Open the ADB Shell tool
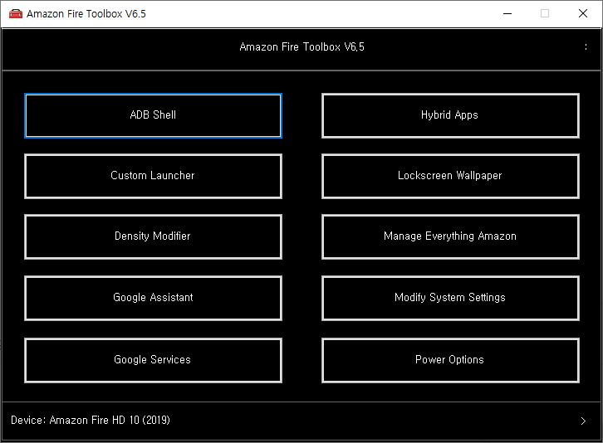Screen dimensions: 603x443 (153, 115)
